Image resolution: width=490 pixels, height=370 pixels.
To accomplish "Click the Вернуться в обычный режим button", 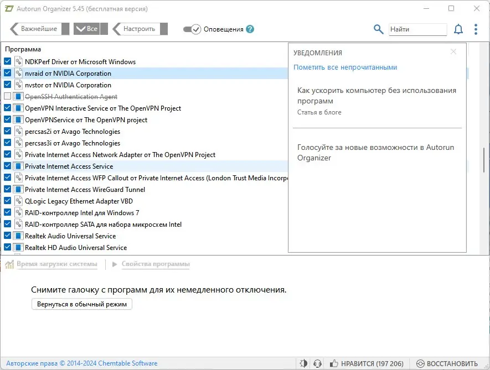I will (x=82, y=304).
